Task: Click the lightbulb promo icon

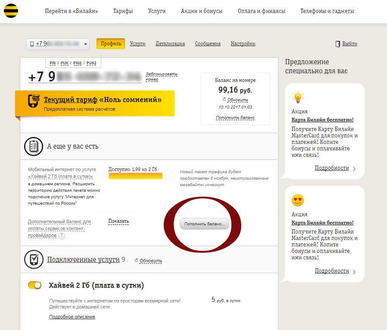Action: [x=298, y=97]
